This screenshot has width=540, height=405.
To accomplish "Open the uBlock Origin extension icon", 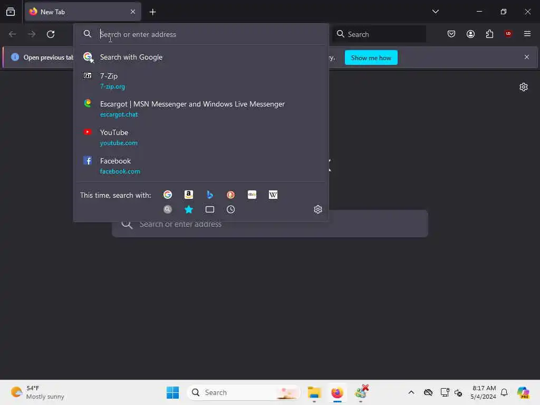I will click(508, 34).
